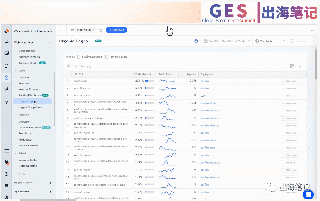This screenshot has height=201, width=320.
Task: Open the top keyword link for row 14
Action: (x=210, y=178)
